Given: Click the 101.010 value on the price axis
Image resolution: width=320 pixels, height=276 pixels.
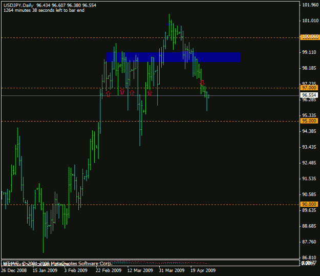Looking at the screenshot, I should click(x=310, y=21).
